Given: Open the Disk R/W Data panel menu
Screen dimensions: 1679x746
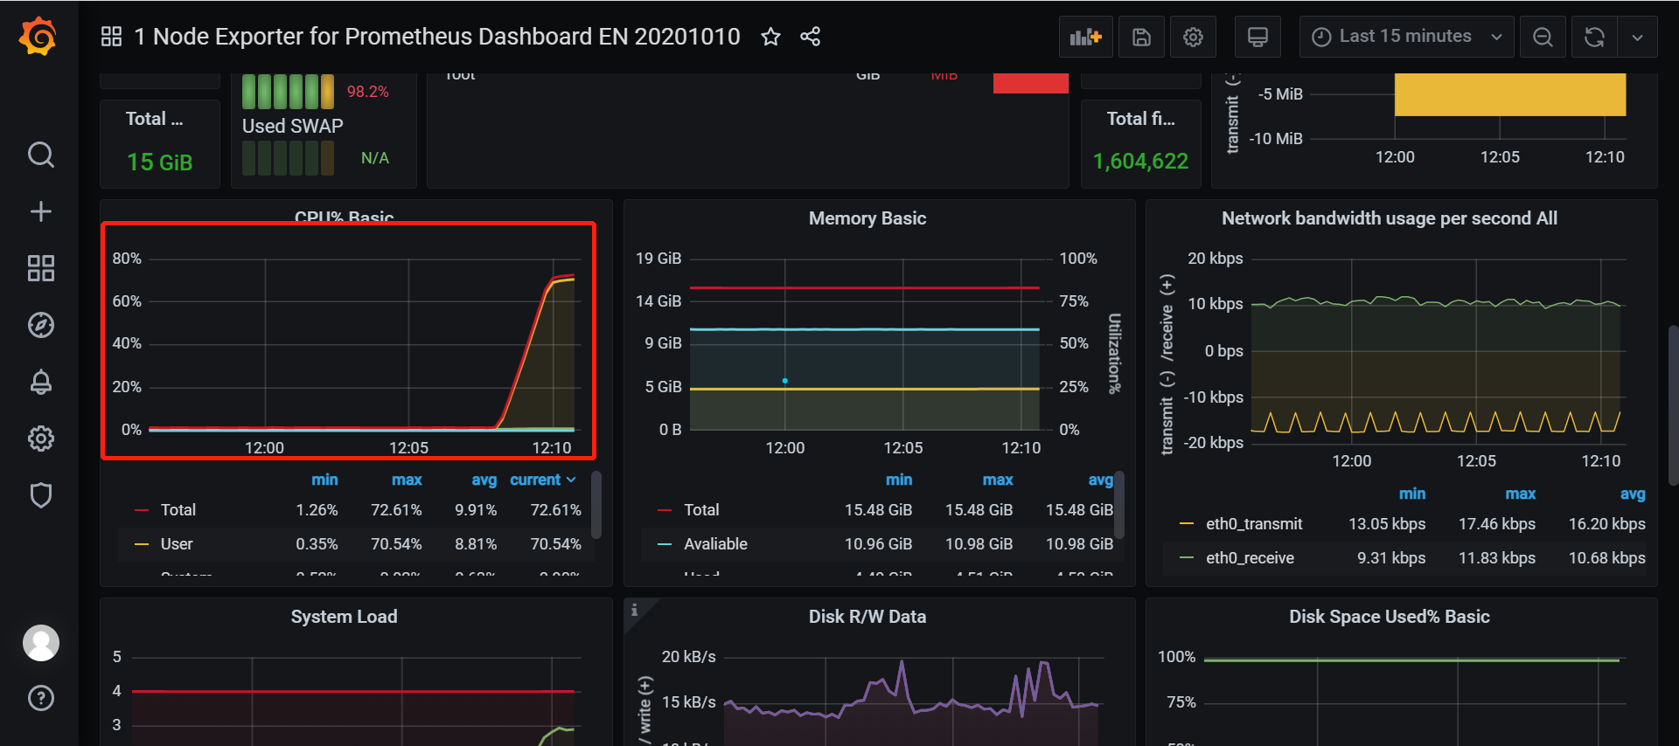Looking at the screenshot, I should 867,617.
